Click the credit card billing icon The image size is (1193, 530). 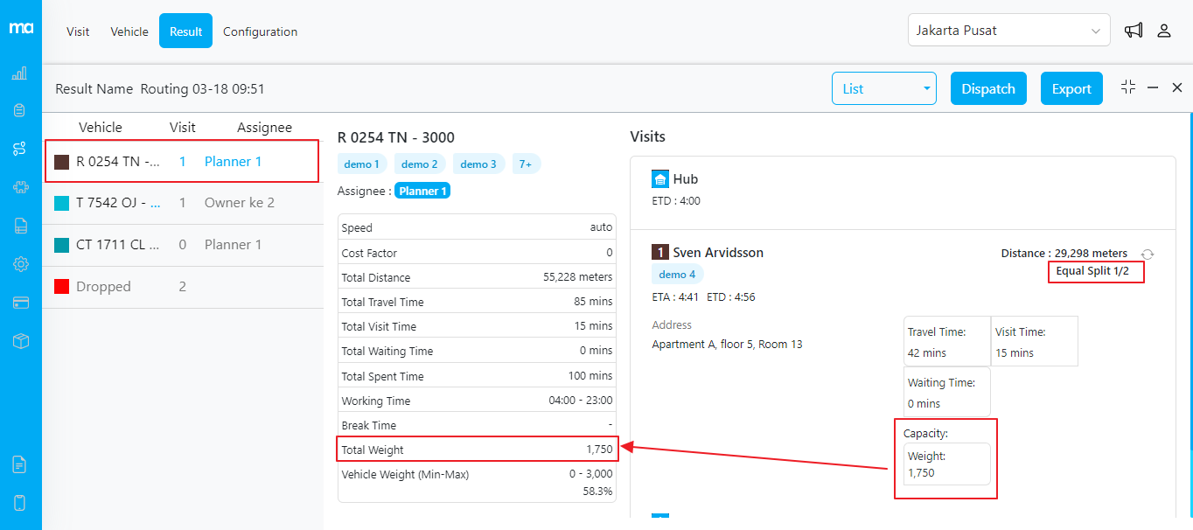(19, 303)
